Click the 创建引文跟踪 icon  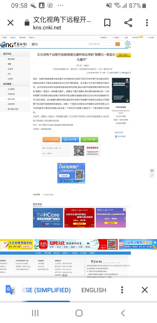[108, 73]
